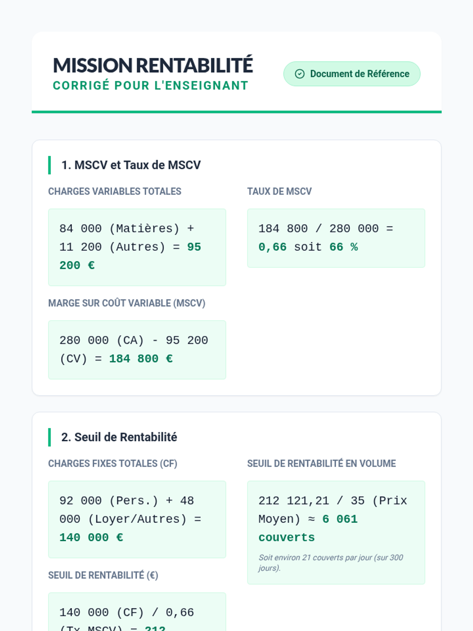Select the '2. Seuil de Rentabilité' heading
The width and height of the screenshot is (473, 631).
coord(119,437)
